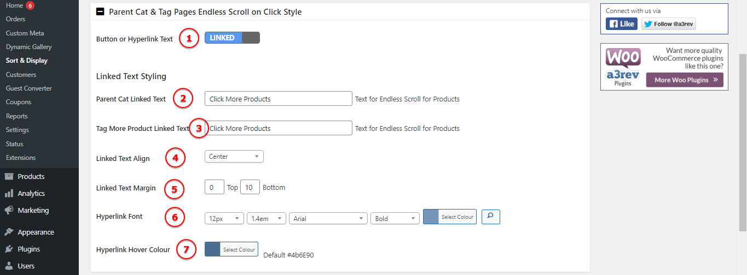Screen dimensions: 747x275
Task: Open the Dynamic Gallery menu item
Action: coord(28,47)
